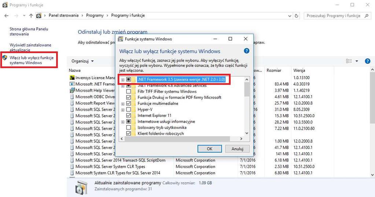Click blue help icon in Programs toolbar

pyautogui.click(x=368, y=61)
